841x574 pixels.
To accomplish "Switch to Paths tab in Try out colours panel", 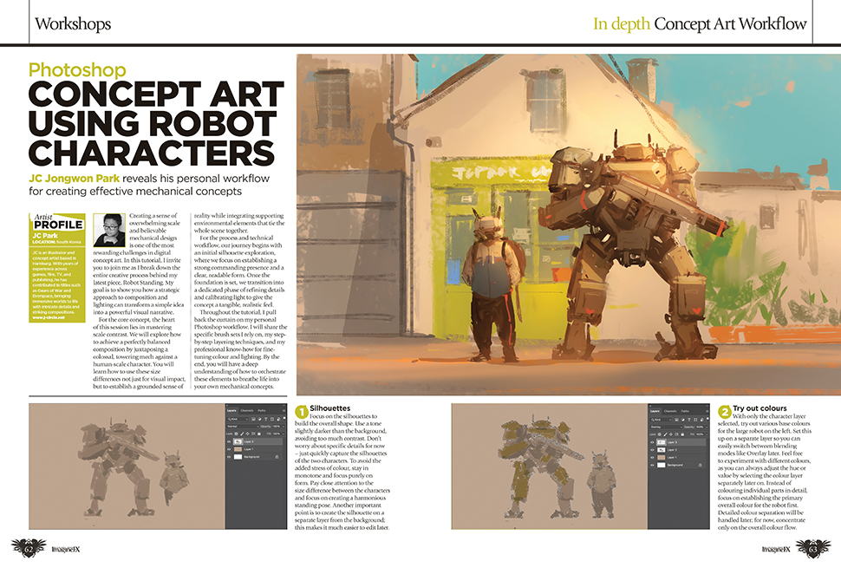I will (x=685, y=411).
